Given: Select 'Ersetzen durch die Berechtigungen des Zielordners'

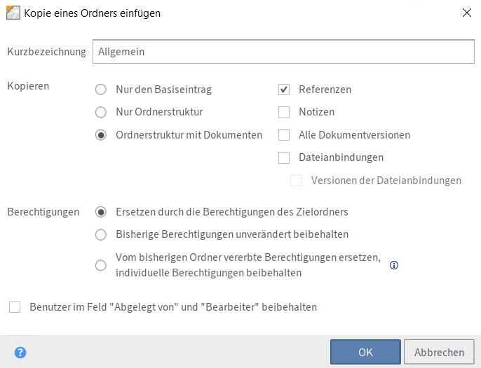Looking at the screenshot, I should (101, 212).
